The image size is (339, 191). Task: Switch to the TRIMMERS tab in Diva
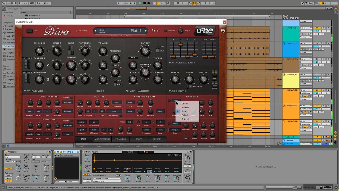click(x=121, y=139)
